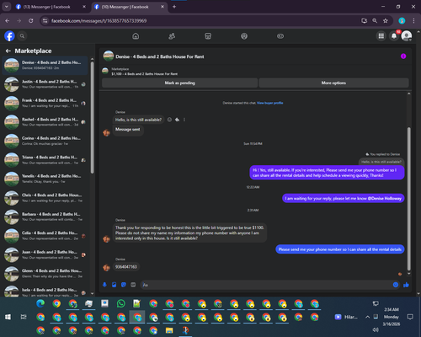Open the GIF picker icon
Screen dimensions: 421x337
point(133,285)
